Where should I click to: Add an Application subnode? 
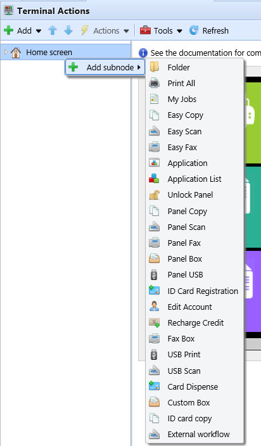(194, 163)
